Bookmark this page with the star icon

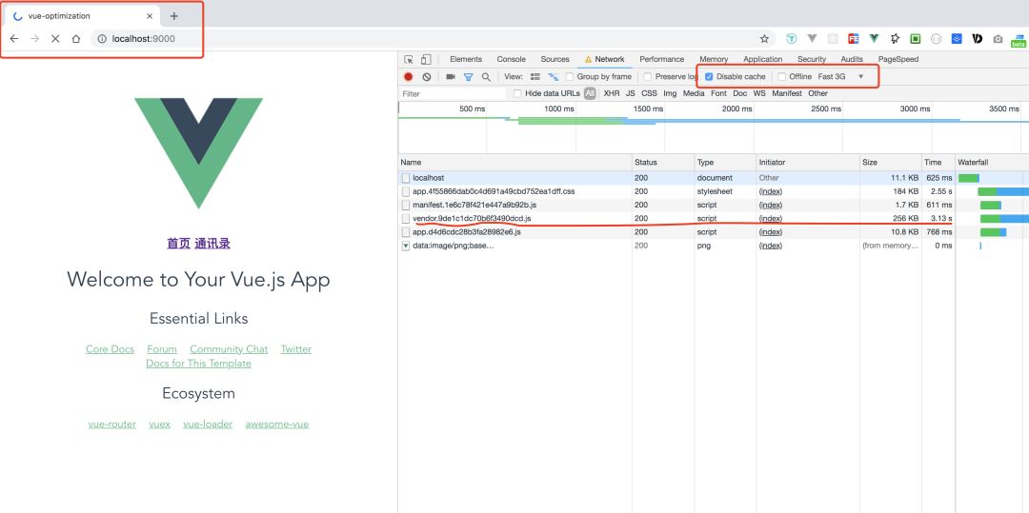coord(764,39)
